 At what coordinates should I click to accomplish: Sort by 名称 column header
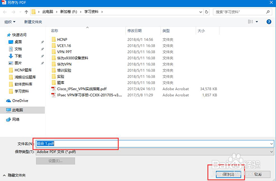pyautogui.click(x=55, y=31)
